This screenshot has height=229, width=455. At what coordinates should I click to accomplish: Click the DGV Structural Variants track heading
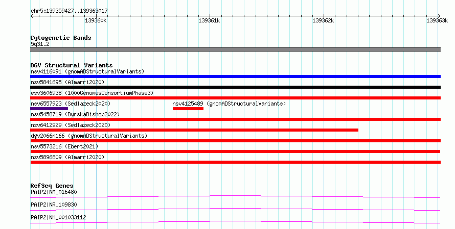click(72, 65)
